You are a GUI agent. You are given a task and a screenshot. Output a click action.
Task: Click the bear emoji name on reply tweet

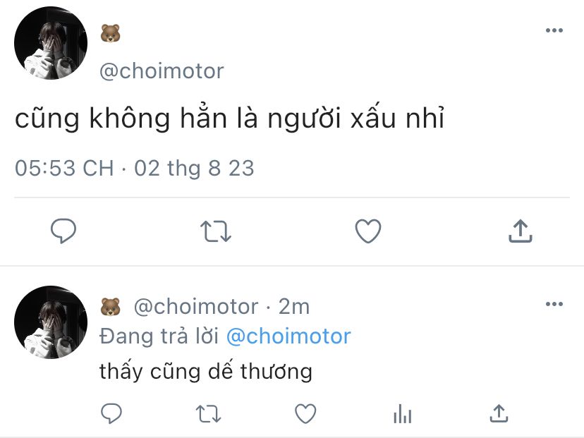tap(110, 307)
